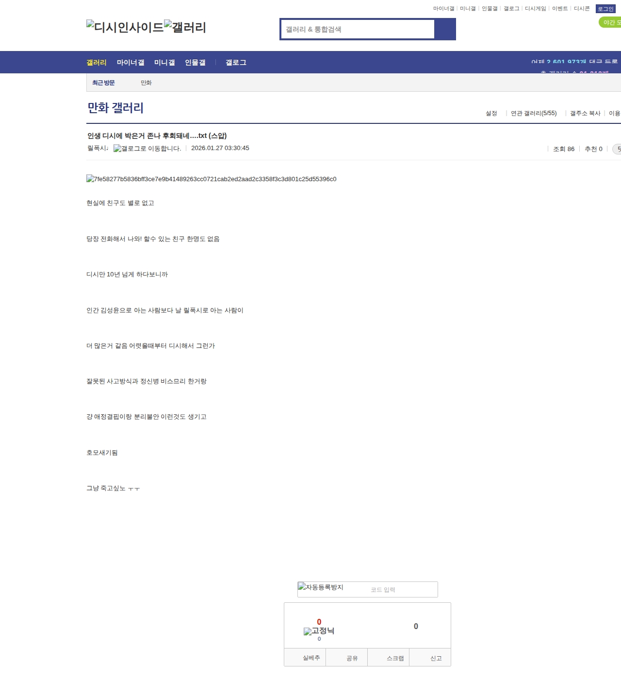Expand the 최근 방문 list

point(103,83)
